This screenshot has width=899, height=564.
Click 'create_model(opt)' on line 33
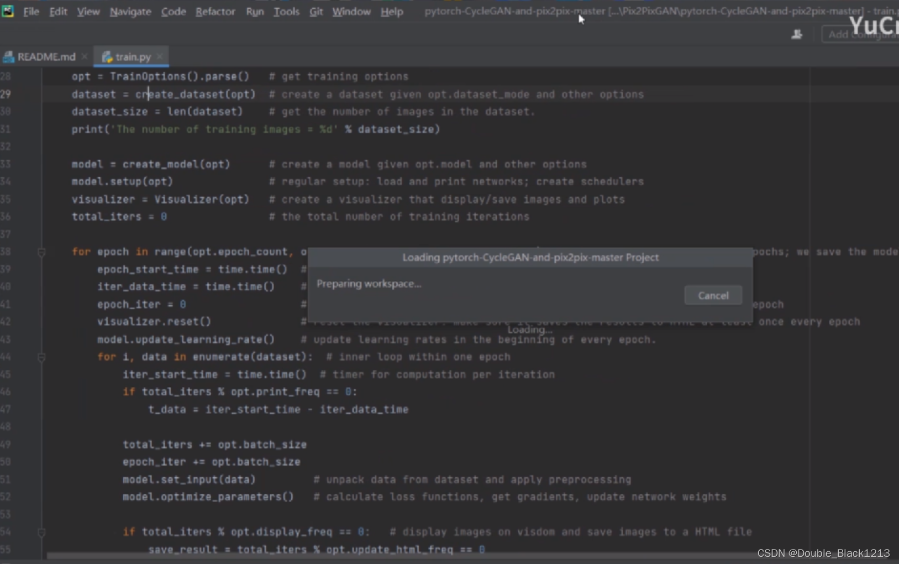click(x=176, y=164)
